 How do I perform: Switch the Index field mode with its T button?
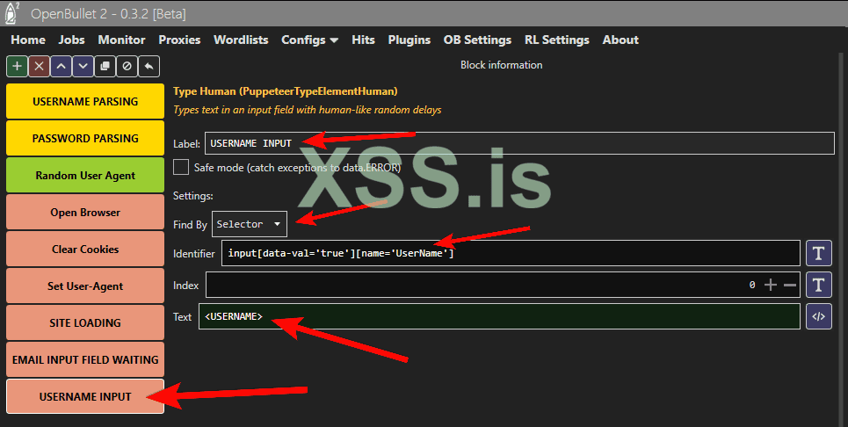click(819, 285)
